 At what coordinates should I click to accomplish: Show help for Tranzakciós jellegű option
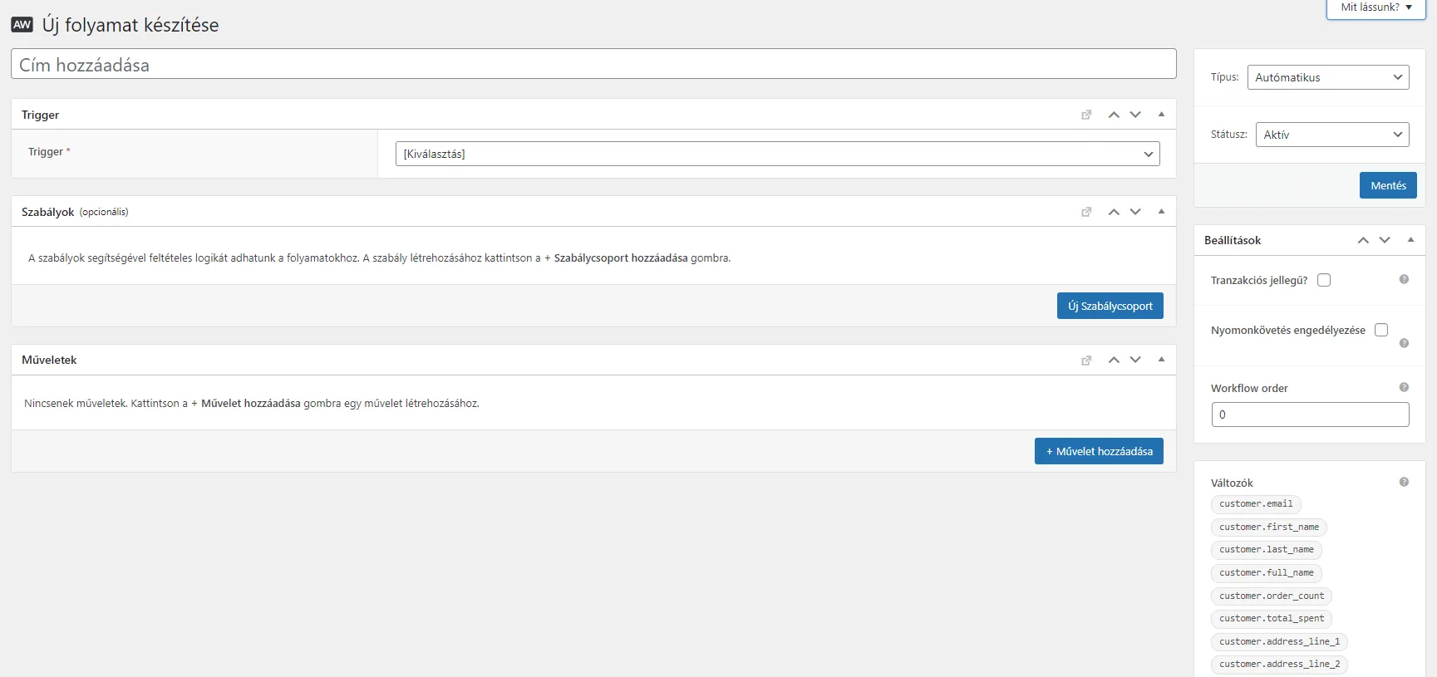coord(1404,279)
